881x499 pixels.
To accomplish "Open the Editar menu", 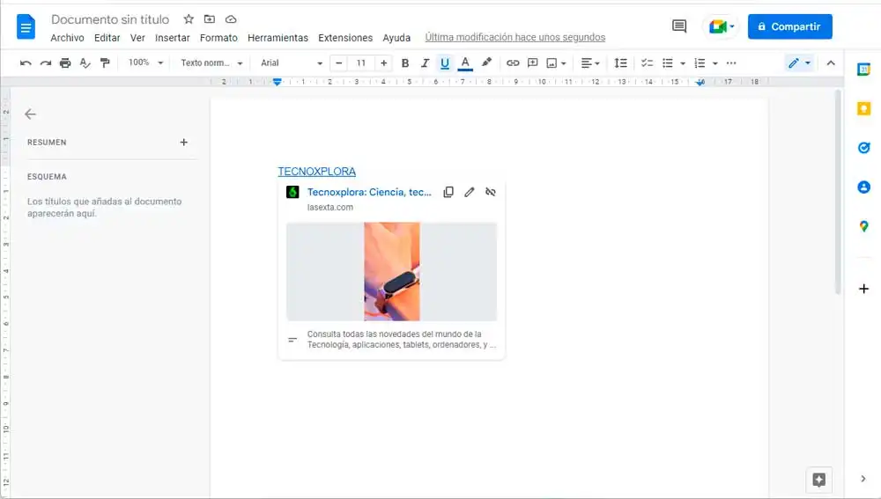I will 107,38.
